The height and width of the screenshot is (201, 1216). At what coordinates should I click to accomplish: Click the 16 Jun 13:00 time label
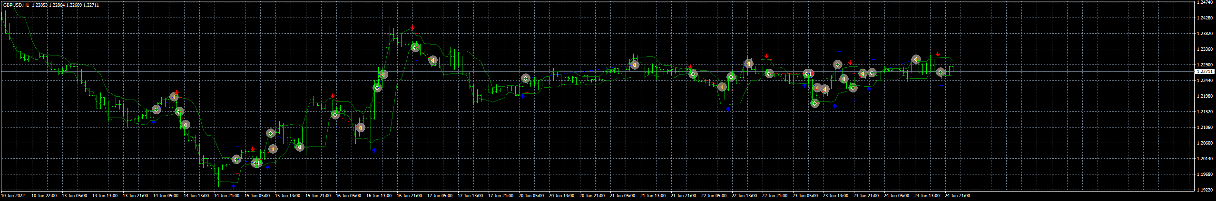[x=379, y=195]
